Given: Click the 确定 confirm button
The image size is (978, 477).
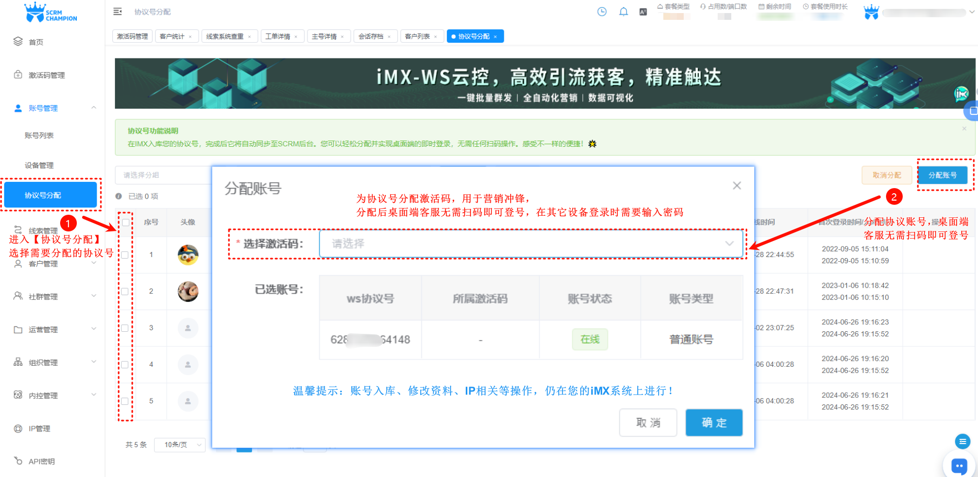Looking at the screenshot, I should click(x=714, y=423).
